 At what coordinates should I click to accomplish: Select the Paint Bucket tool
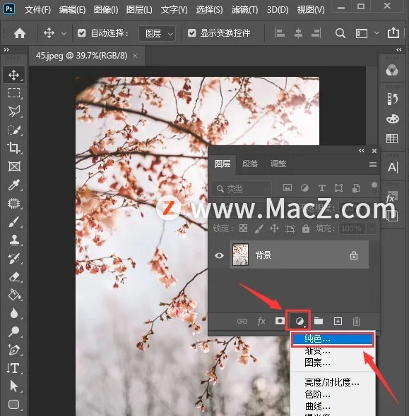[x=14, y=295]
